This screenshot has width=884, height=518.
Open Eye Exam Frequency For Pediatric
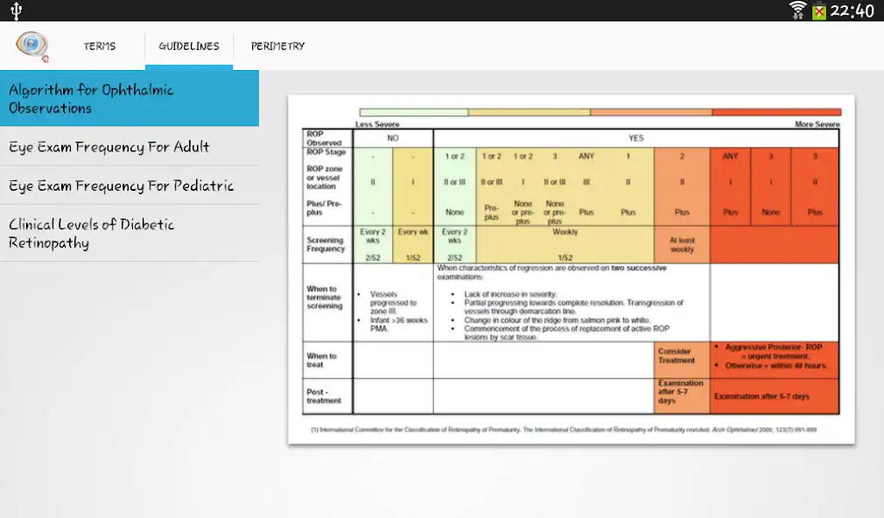point(130,185)
